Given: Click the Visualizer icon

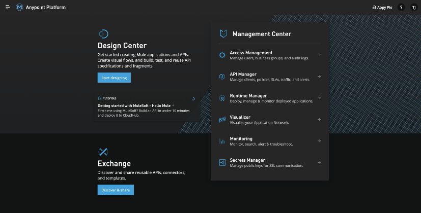Looking at the screenshot, I should tap(222, 120).
